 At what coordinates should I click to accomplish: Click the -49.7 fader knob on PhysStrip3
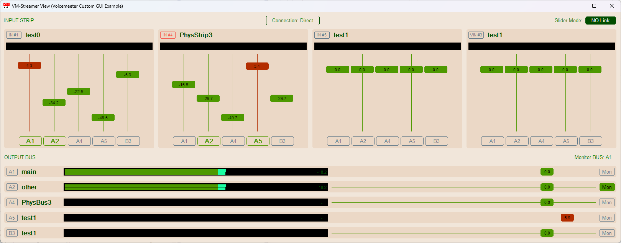(233, 118)
